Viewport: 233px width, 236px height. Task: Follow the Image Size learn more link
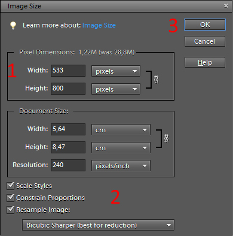pyautogui.click(x=99, y=25)
